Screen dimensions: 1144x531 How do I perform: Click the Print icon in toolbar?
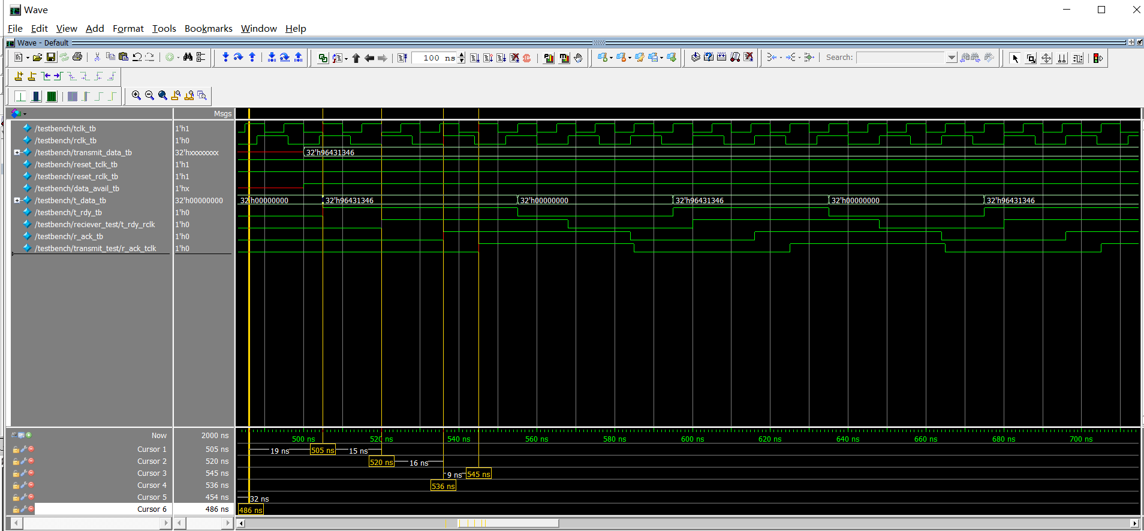[77, 58]
